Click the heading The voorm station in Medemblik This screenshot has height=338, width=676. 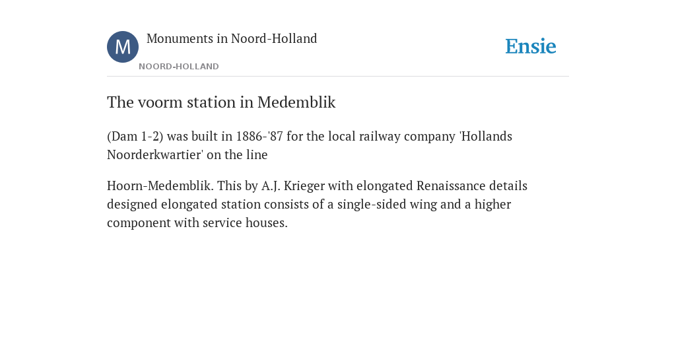(221, 102)
